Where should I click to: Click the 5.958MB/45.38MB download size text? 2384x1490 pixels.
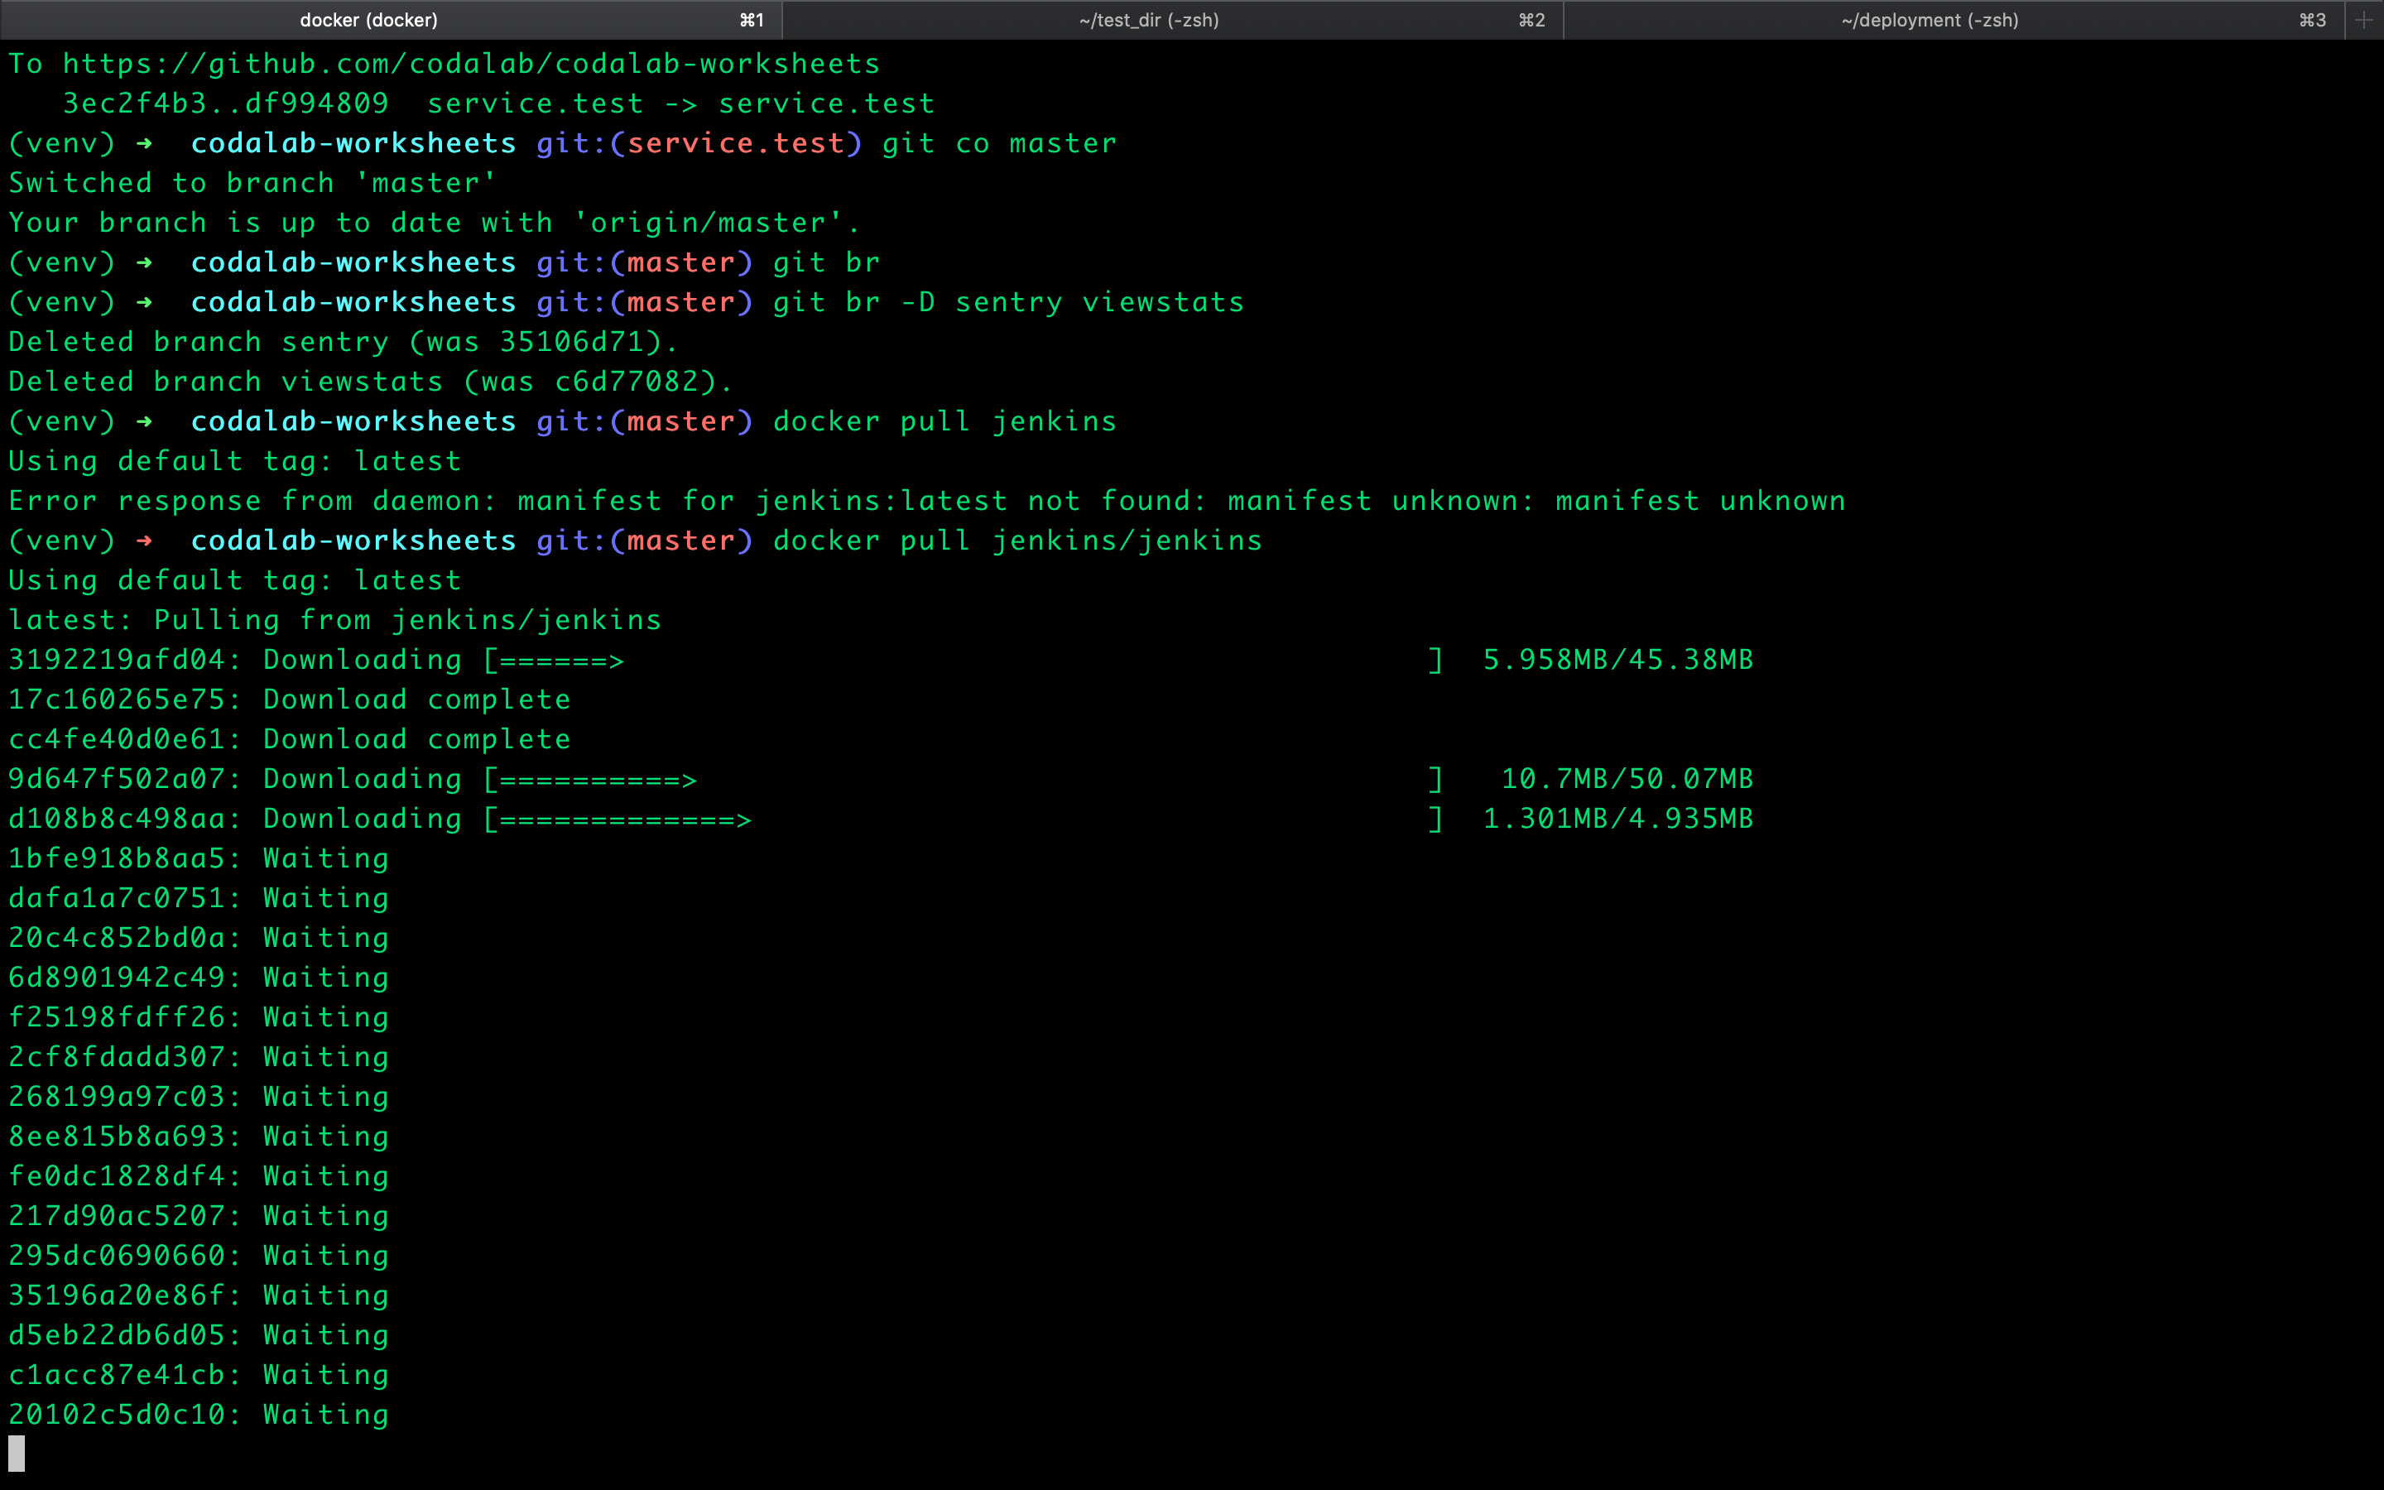click(1617, 659)
